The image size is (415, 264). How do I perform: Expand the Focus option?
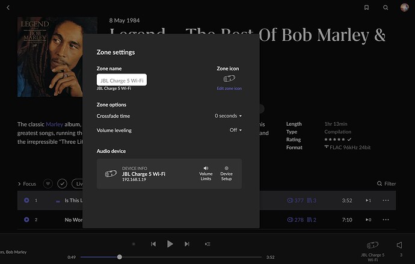pos(26,184)
